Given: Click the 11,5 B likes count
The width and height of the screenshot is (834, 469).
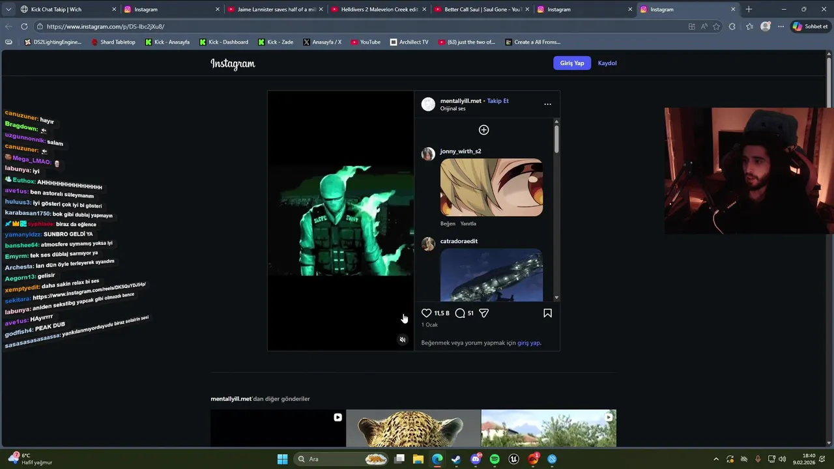Looking at the screenshot, I should coord(442,313).
